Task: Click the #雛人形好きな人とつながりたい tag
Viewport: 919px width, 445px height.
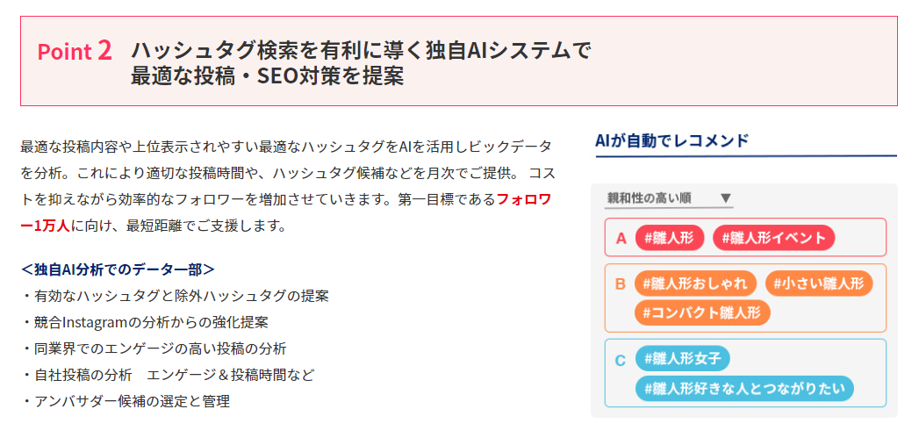Action: pos(744,389)
